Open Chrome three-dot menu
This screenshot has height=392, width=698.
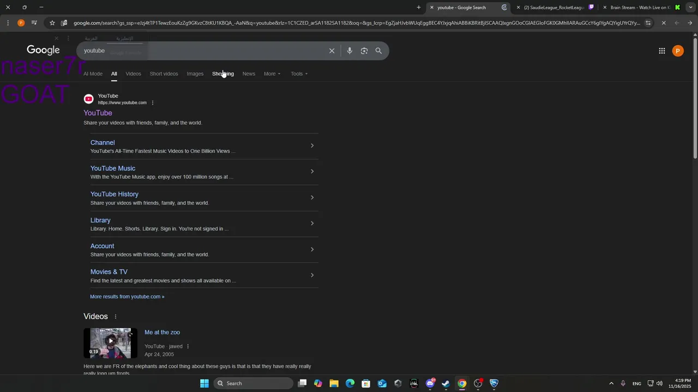pyautogui.click(x=8, y=23)
